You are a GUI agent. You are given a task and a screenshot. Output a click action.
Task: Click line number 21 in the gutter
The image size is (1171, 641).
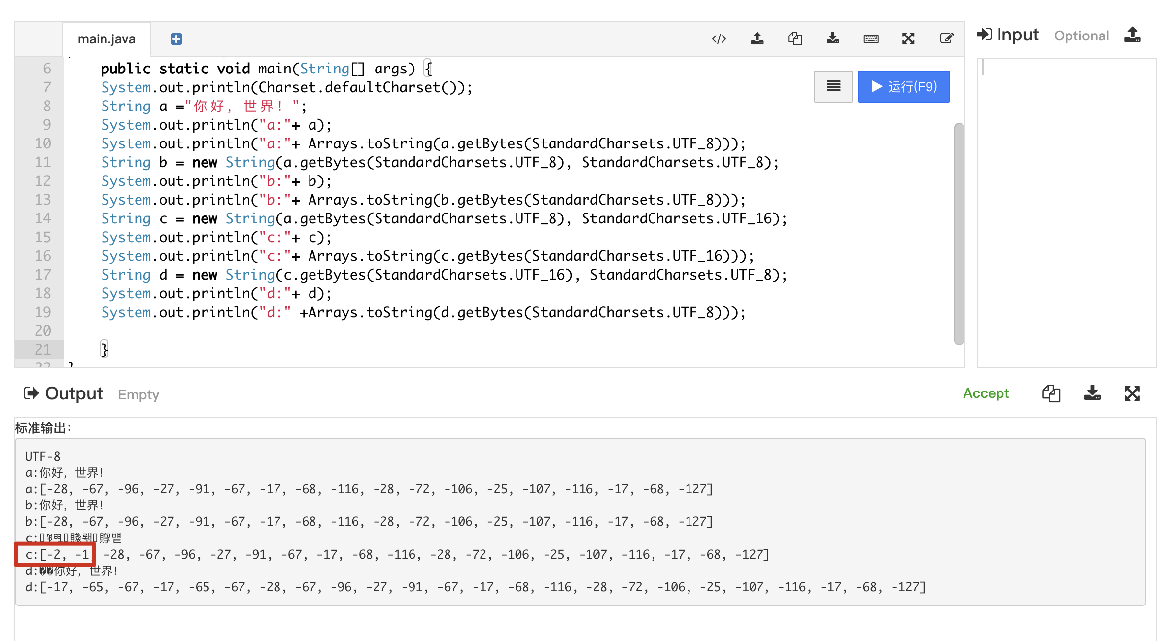43,350
